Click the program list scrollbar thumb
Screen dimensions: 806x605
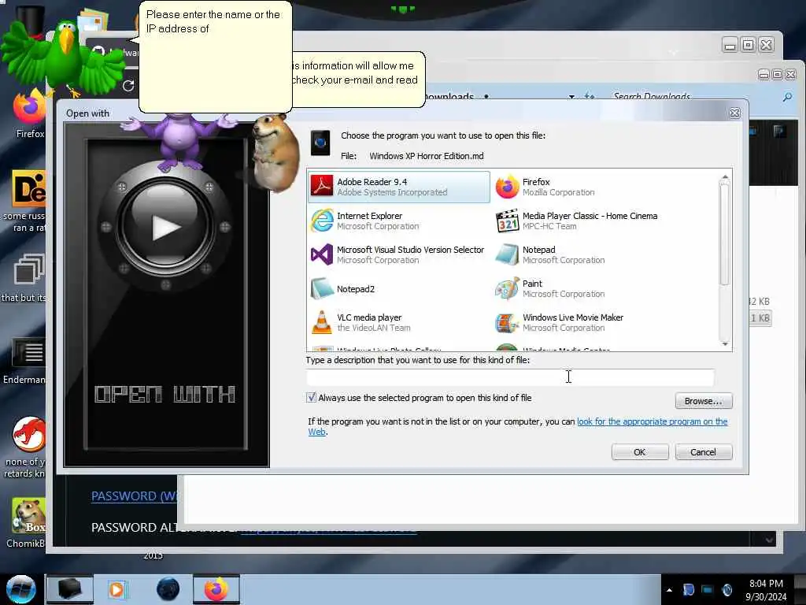point(725,234)
